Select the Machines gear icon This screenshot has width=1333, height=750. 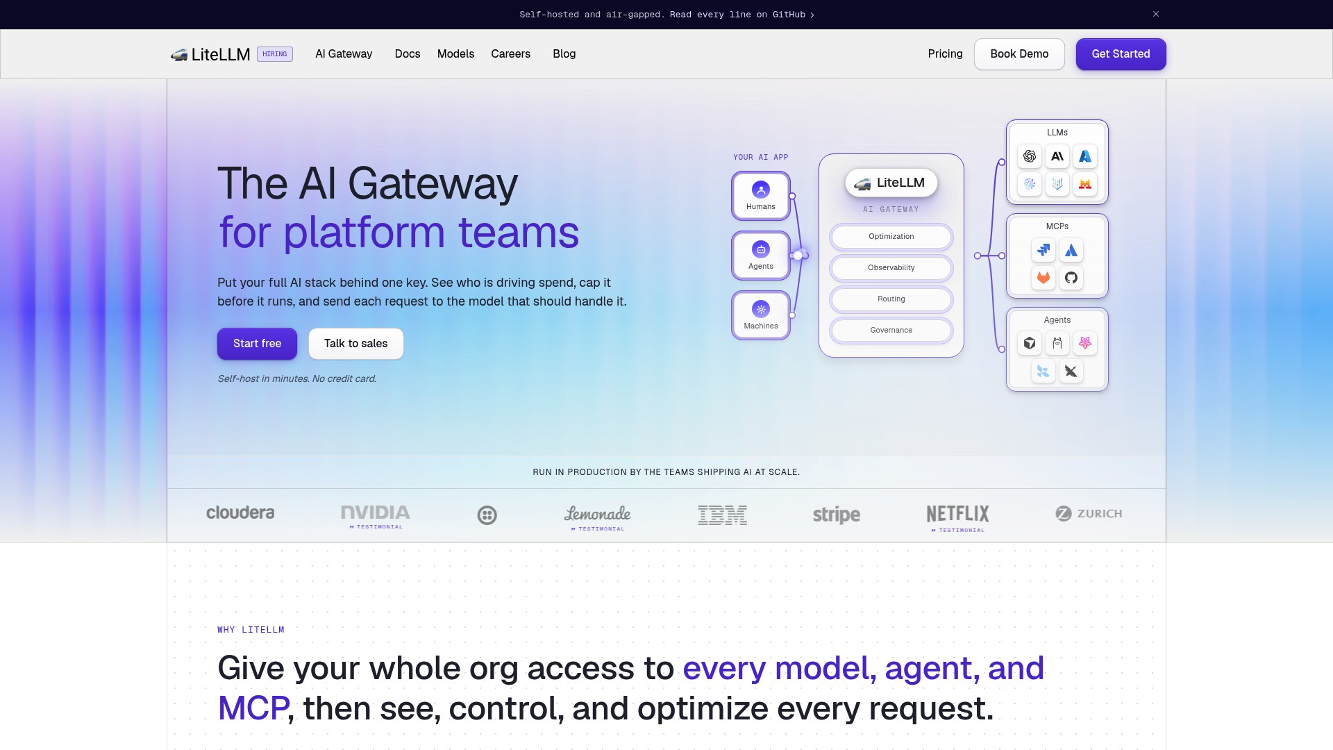tap(761, 309)
